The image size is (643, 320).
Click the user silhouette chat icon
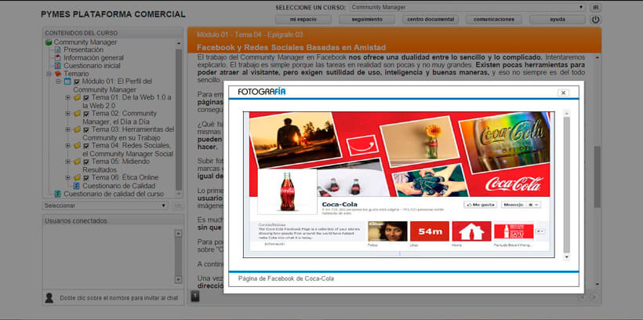(49, 298)
